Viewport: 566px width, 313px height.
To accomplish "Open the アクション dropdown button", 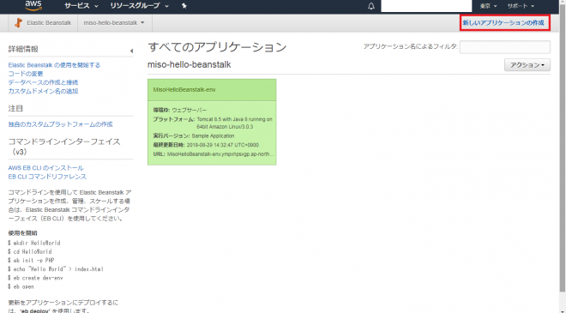I will (x=527, y=65).
